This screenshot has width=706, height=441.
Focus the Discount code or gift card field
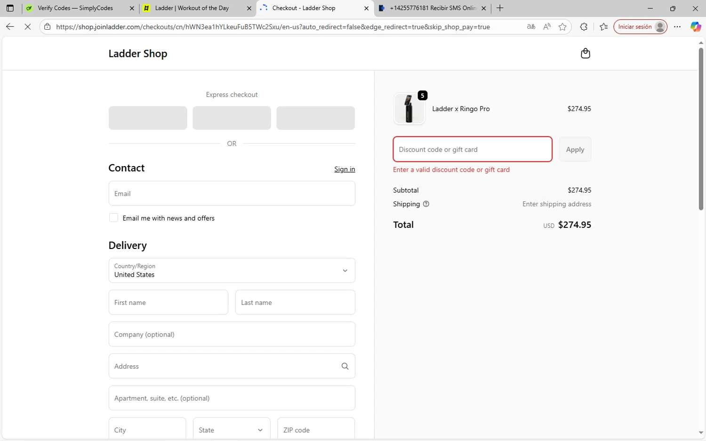pos(472,149)
